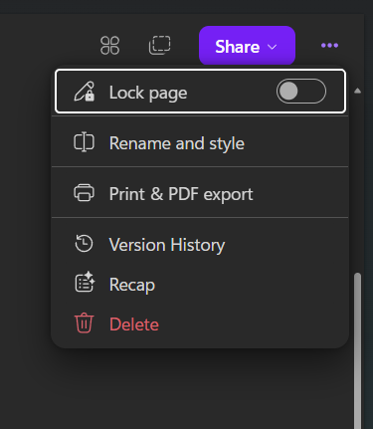Click the vertical scrollbar thumb
373x429 pixels.
357,350
